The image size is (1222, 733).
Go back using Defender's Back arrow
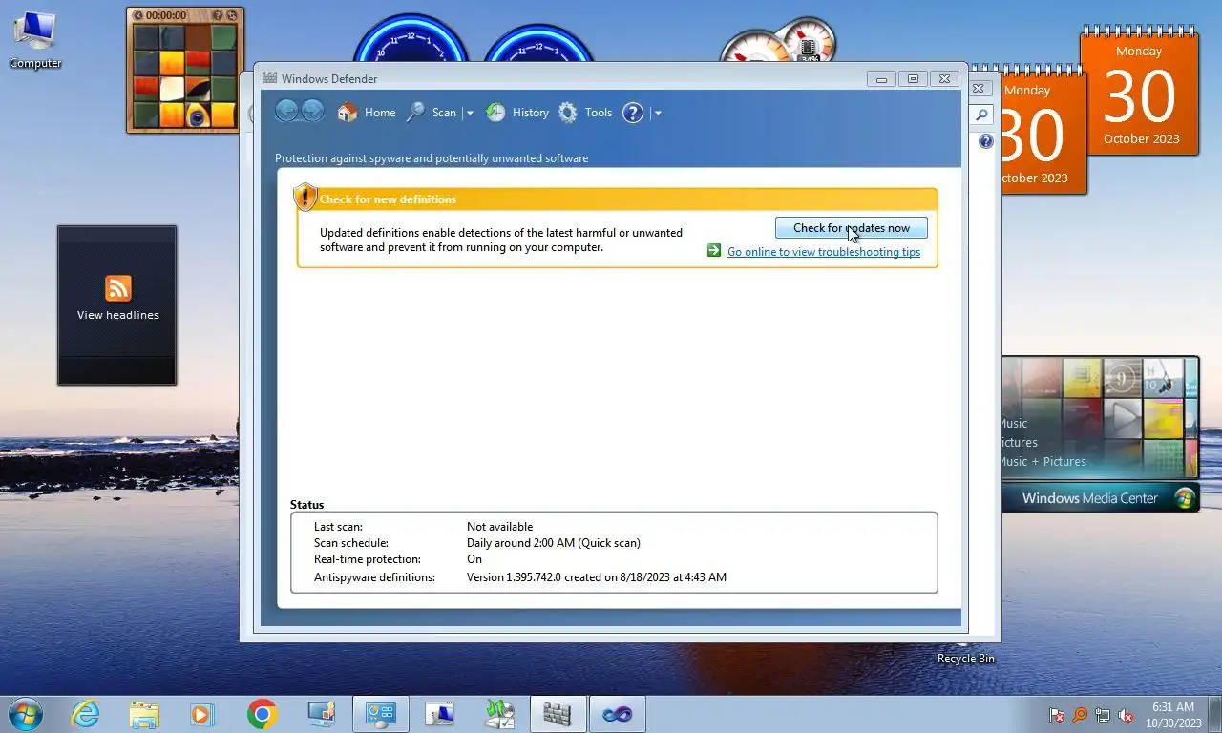point(286,112)
